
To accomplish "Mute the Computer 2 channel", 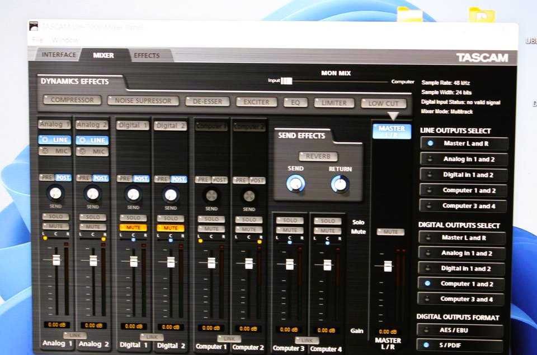I will pyautogui.click(x=249, y=229).
